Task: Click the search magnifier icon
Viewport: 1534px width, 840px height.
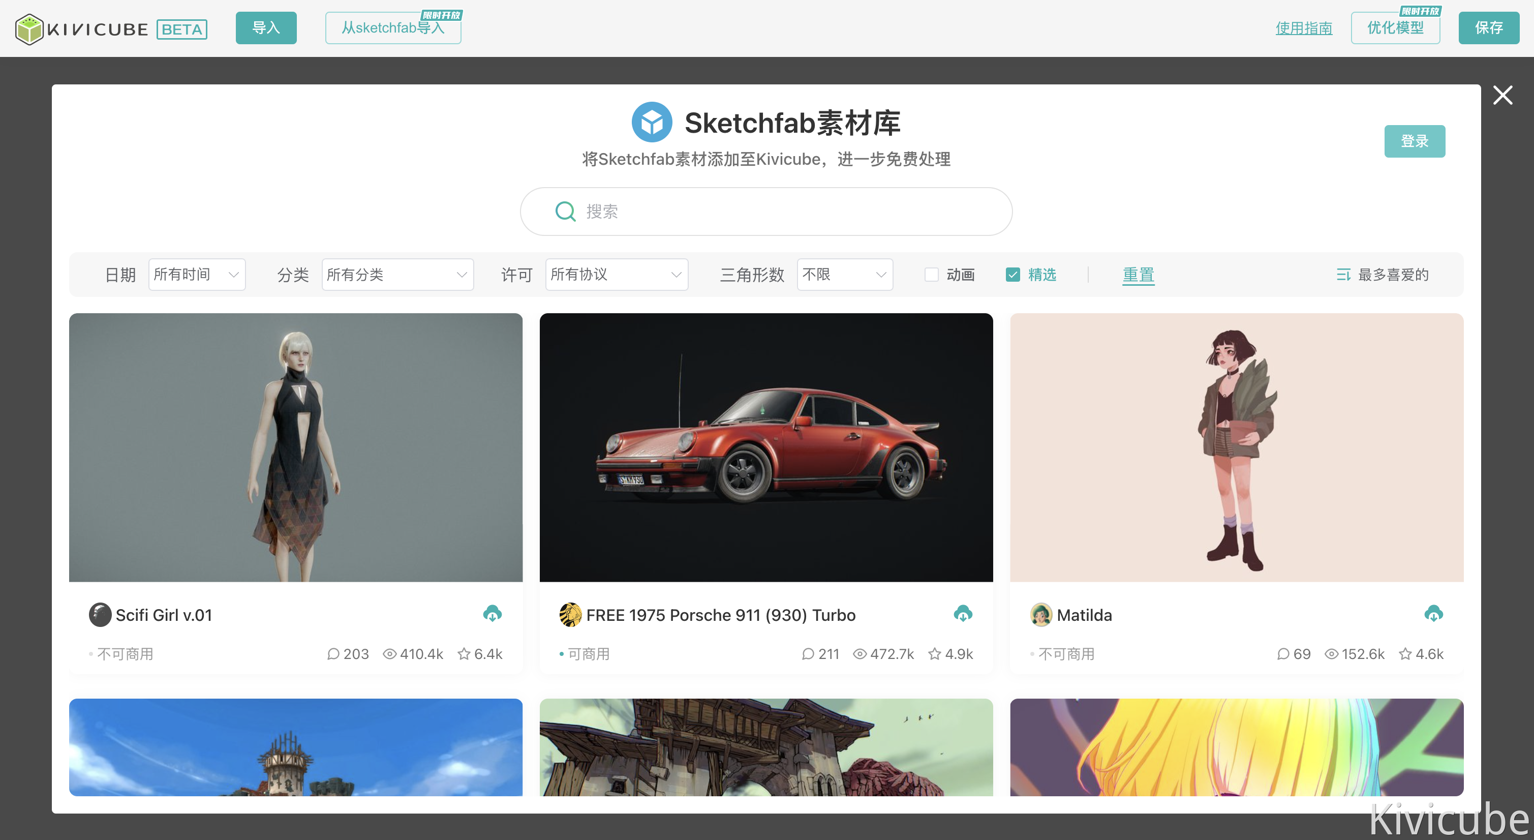Action: click(x=565, y=212)
